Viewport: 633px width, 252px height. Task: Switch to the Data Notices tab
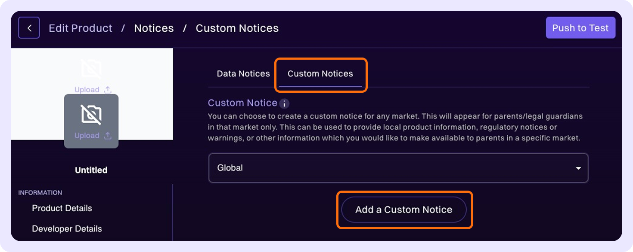pos(243,73)
